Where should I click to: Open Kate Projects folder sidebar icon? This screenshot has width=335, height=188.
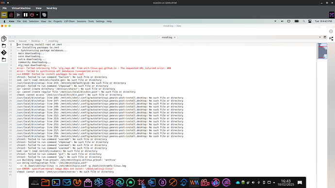pyautogui.click(x=4, y=46)
